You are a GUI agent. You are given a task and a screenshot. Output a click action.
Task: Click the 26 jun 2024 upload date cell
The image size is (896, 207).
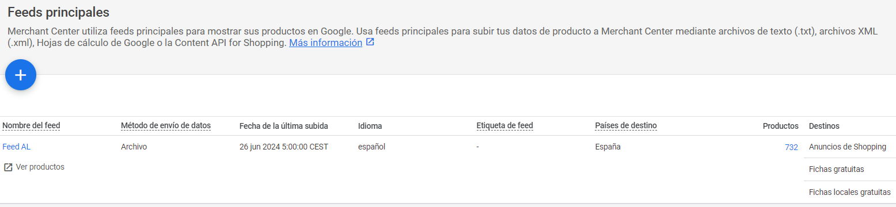(x=284, y=147)
